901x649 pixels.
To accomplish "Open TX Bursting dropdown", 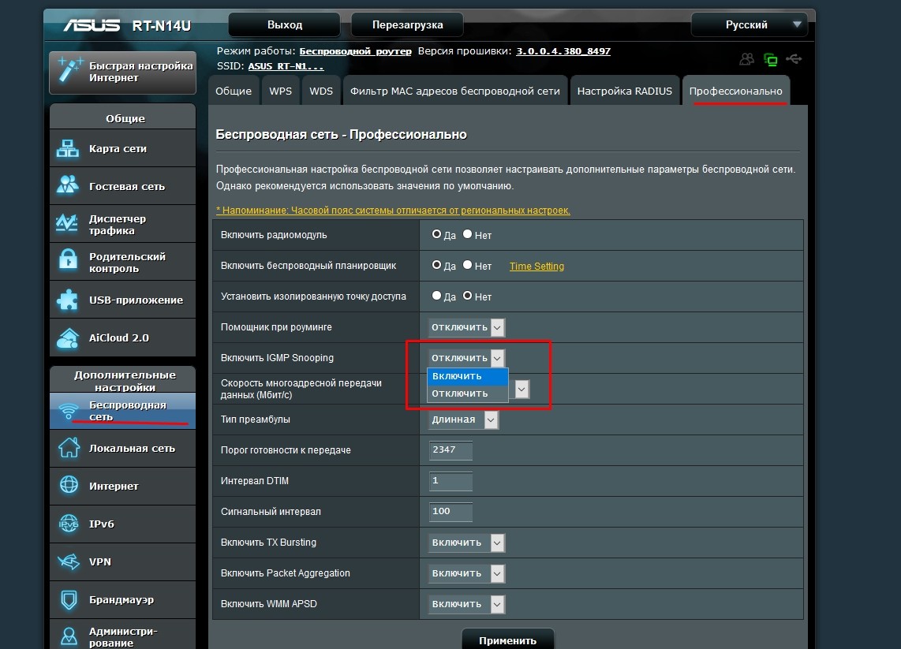I will (x=466, y=543).
